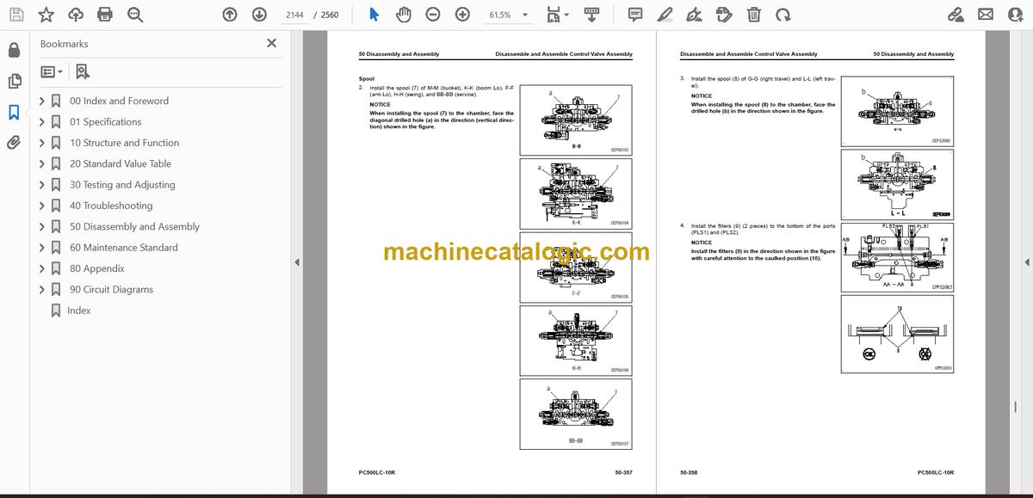Activate the hand pan tool
1033x498 pixels.
click(403, 15)
